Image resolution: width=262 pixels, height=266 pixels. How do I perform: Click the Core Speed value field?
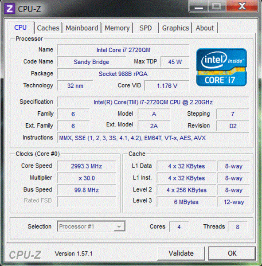point(86,166)
